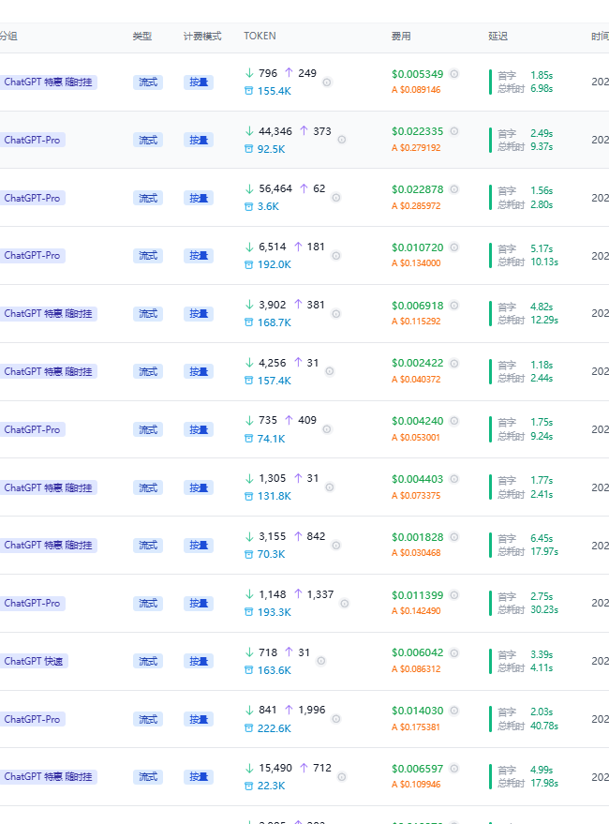Select the total time value 30.23s
Screen dimensions: 609x824
tap(544, 610)
